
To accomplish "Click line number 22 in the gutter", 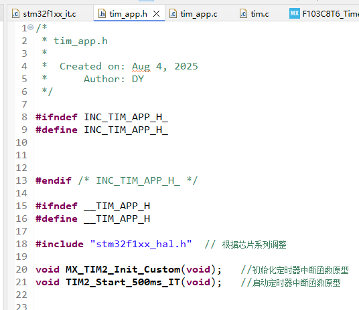I will tap(21, 295).
